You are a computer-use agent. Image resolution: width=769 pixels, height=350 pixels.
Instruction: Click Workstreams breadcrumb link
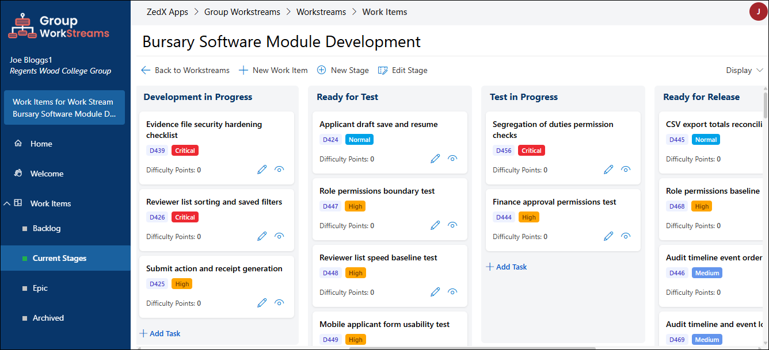(321, 11)
